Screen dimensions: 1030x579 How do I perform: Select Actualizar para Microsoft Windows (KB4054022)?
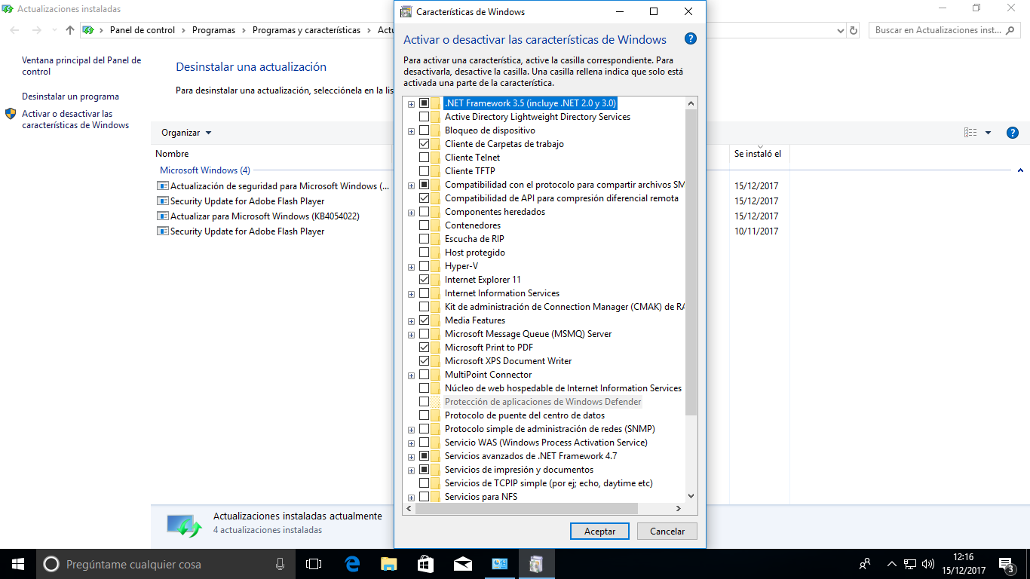[x=265, y=216]
